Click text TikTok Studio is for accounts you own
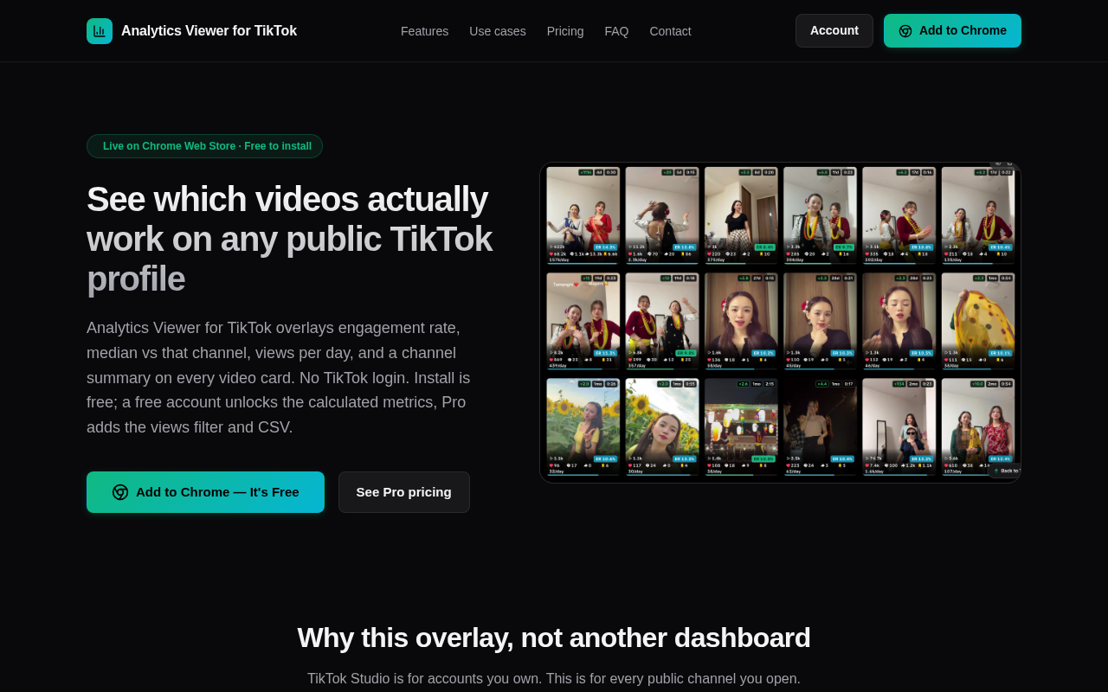This screenshot has width=1108, height=692. pyautogui.click(x=554, y=679)
